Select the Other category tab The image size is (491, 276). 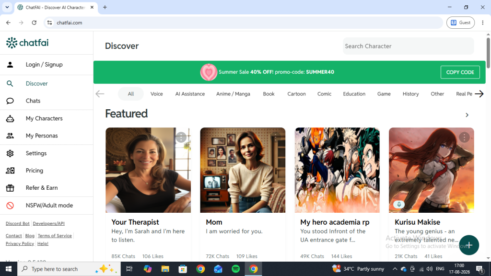(437, 94)
